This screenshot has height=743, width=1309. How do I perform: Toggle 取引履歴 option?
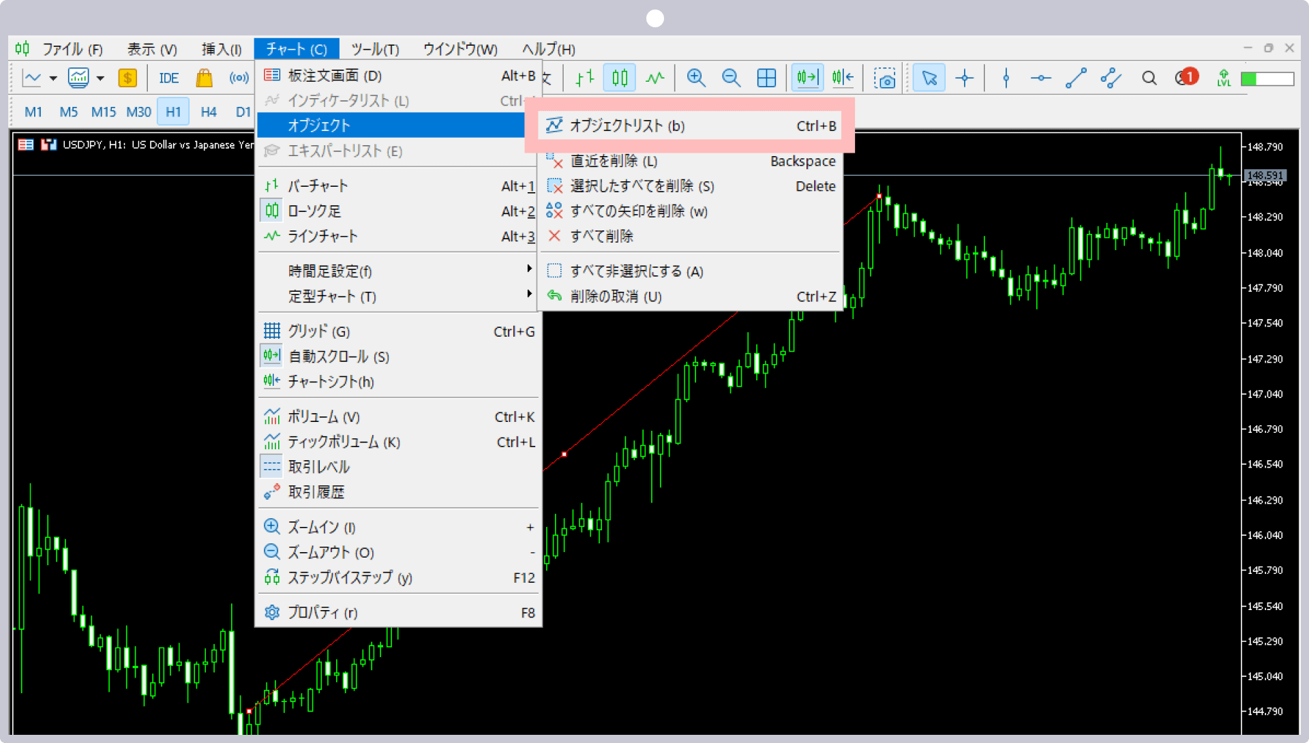tap(399, 492)
